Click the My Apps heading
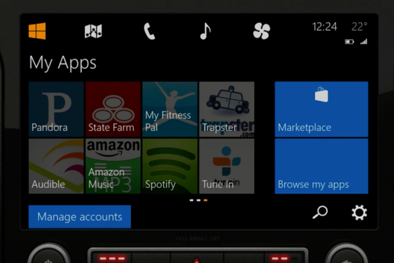The height and width of the screenshot is (263, 394). tap(63, 63)
